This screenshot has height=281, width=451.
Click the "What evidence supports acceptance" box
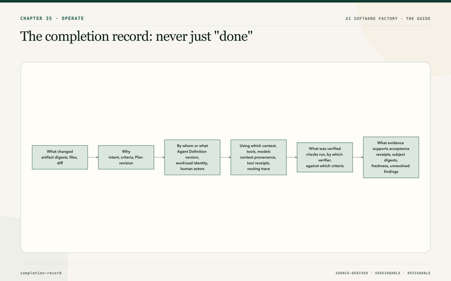(391, 157)
